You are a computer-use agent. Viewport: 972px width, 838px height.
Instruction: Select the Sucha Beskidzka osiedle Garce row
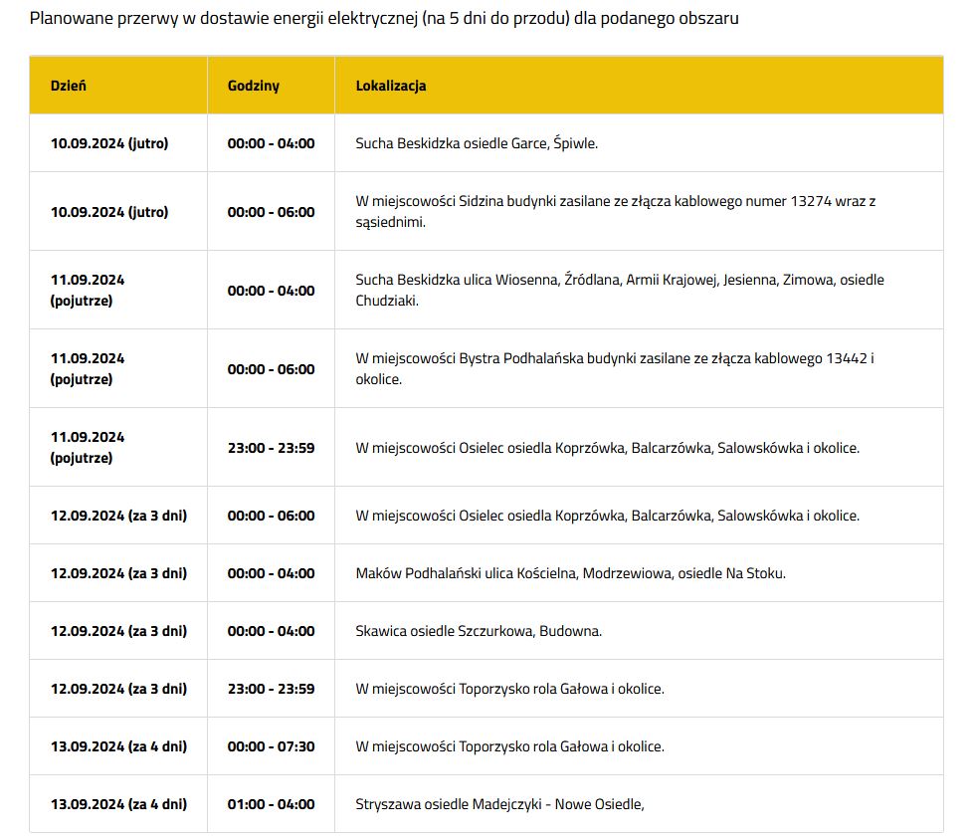(x=486, y=143)
